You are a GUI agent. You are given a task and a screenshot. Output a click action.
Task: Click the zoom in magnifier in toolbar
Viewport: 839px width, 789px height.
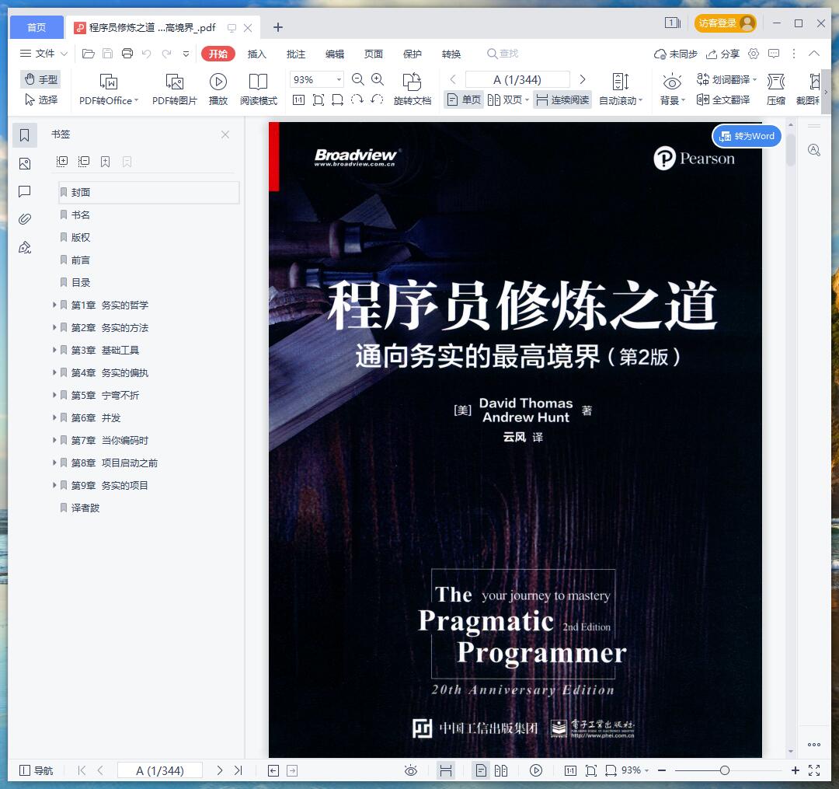[x=378, y=80]
